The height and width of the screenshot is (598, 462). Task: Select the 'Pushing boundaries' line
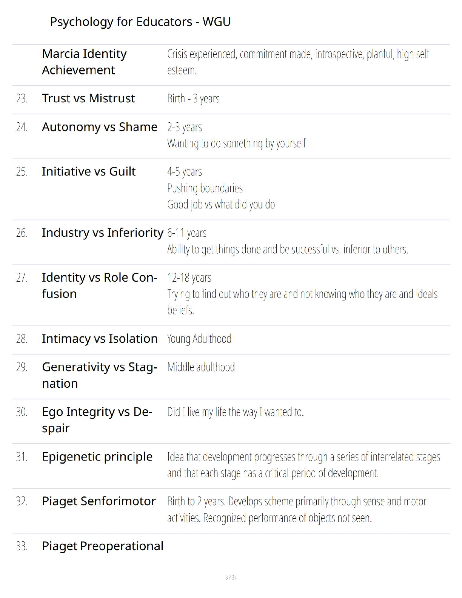pos(205,188)
